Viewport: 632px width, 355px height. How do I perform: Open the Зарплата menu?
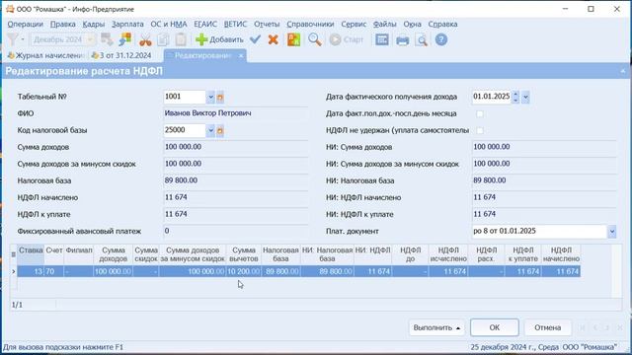[x=127, y=24]
